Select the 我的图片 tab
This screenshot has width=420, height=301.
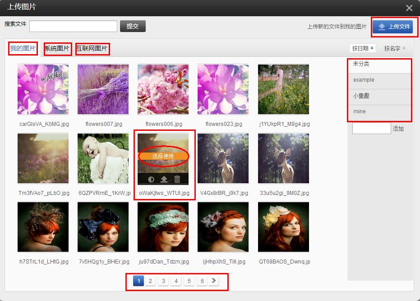point(23,48)
